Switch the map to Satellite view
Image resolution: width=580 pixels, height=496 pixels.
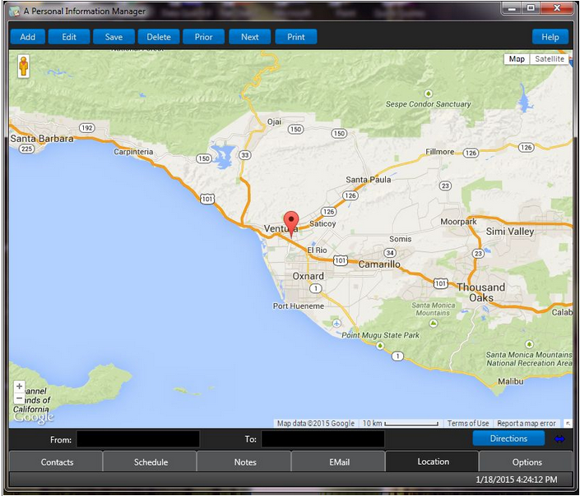pyautogui.click(x=550, y=59)
